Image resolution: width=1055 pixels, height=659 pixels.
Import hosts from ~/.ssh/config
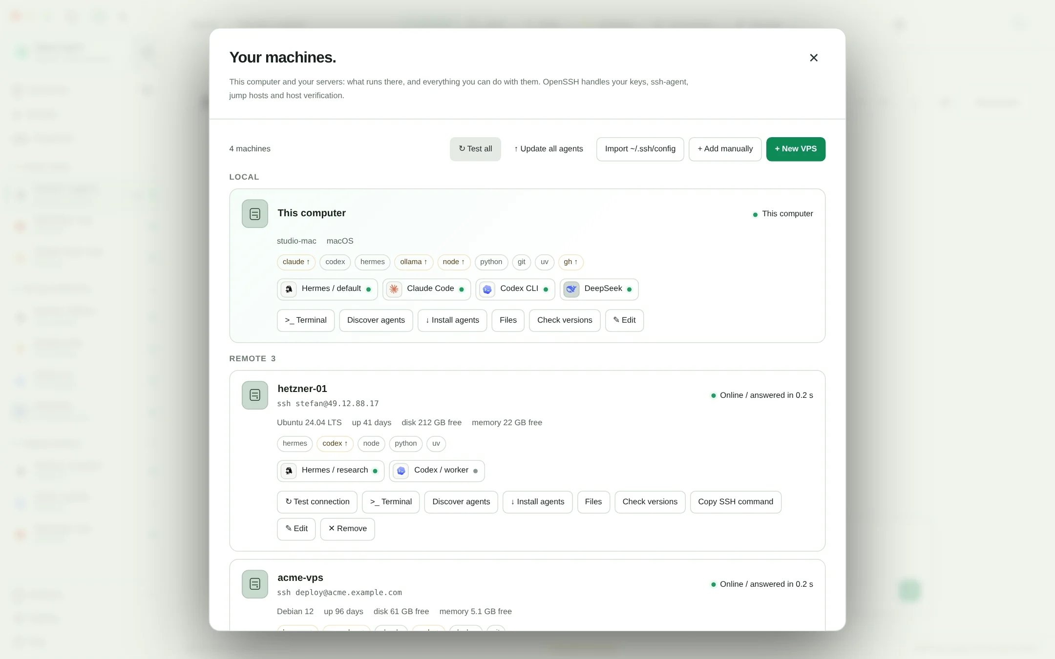(x=640, y=149)
